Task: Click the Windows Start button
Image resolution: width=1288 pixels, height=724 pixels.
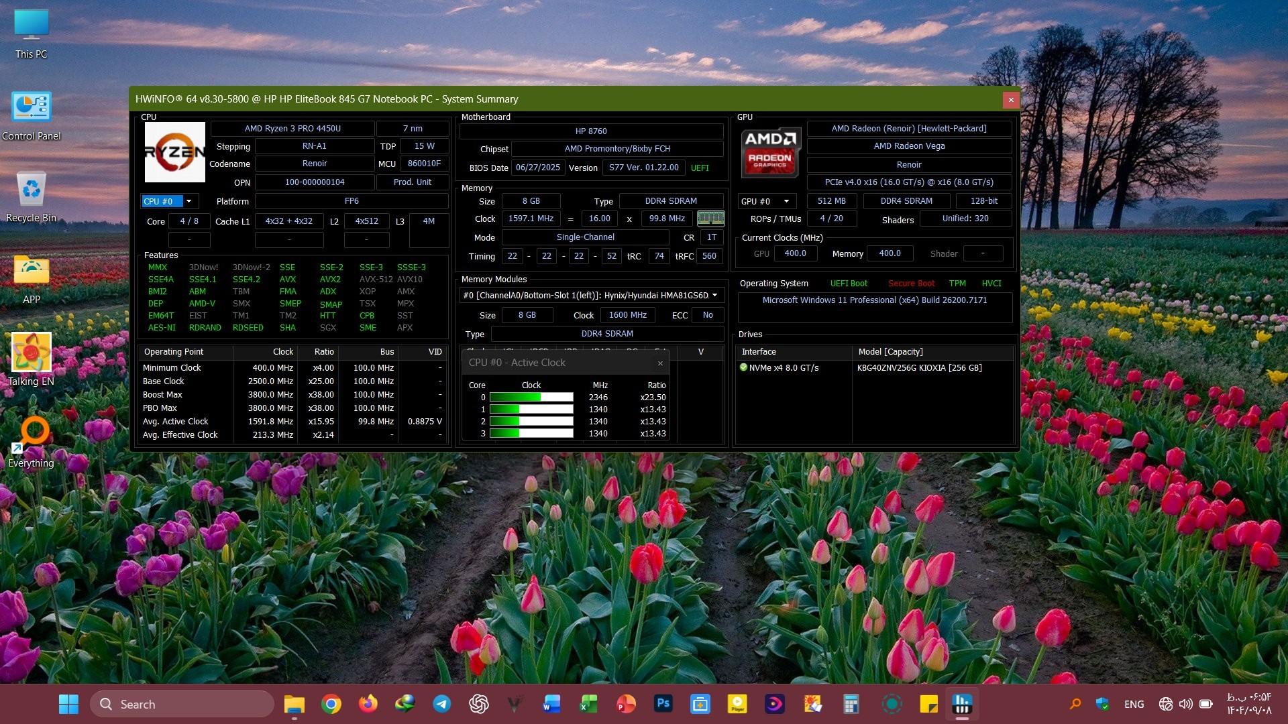Action: (68, 704)
